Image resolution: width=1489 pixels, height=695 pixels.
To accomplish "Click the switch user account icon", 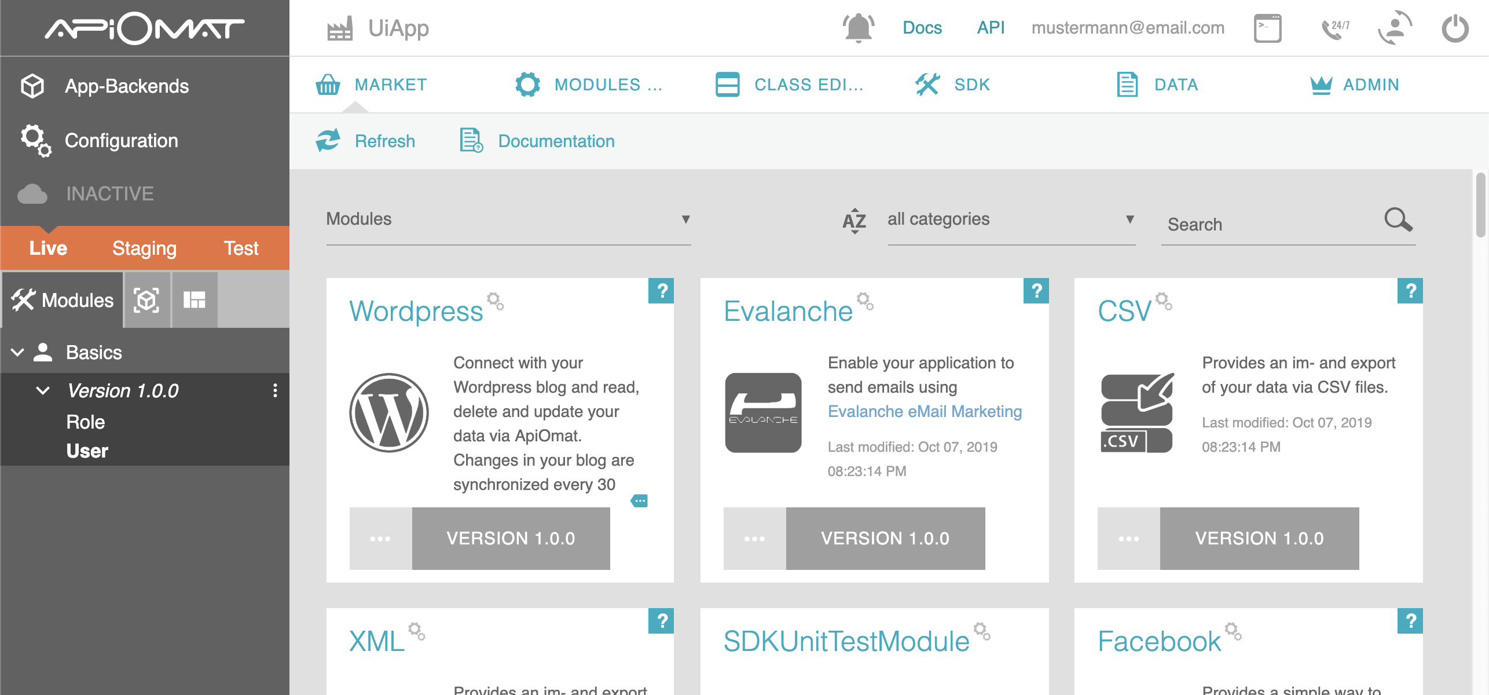I will [1395, 28].
